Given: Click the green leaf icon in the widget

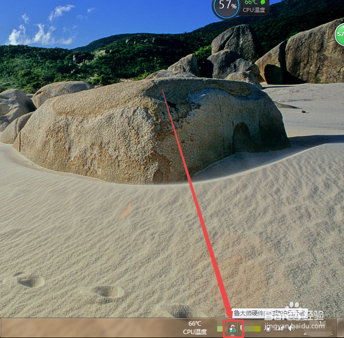Looking at the screenshot, I should point(263,2).
